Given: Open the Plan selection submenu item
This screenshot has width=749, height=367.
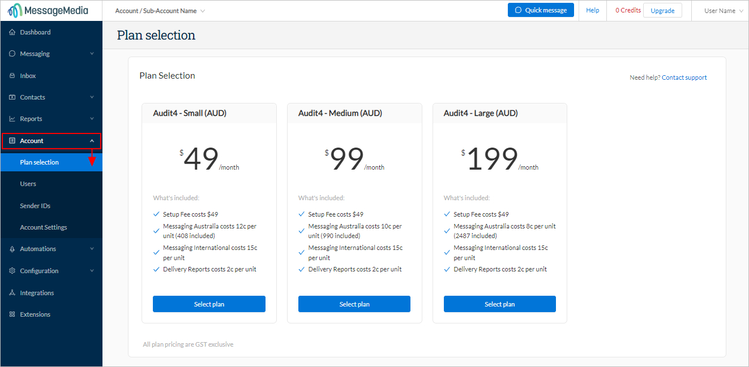Looking at the screenshot, I should coord(52,162).
